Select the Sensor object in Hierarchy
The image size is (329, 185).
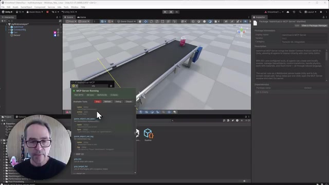pos(17,35)
